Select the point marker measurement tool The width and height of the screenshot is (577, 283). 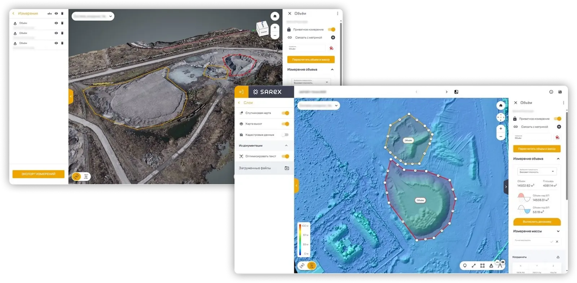point(464,266)
